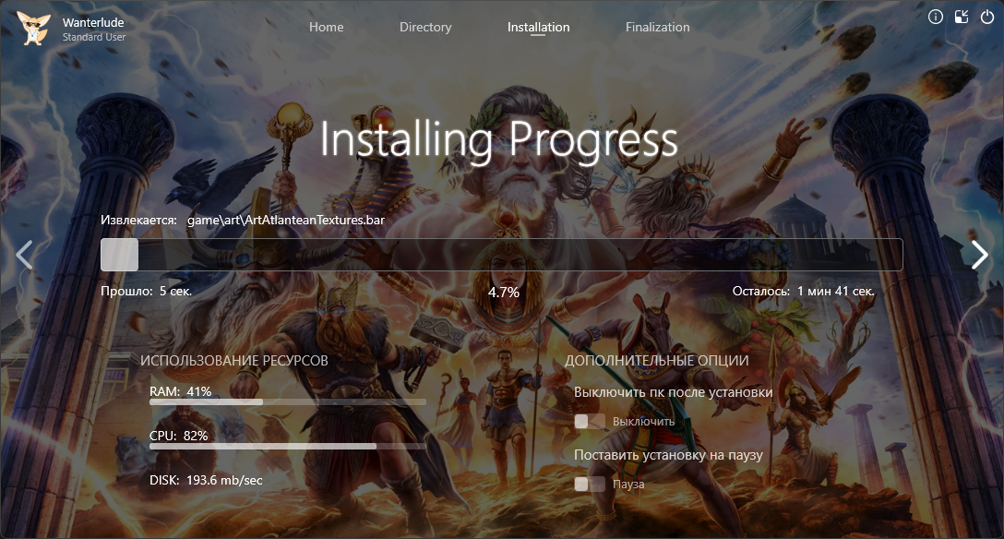Select the Installation tab
The height and width of the screenshot is (539, 1004).
[538, 27]
